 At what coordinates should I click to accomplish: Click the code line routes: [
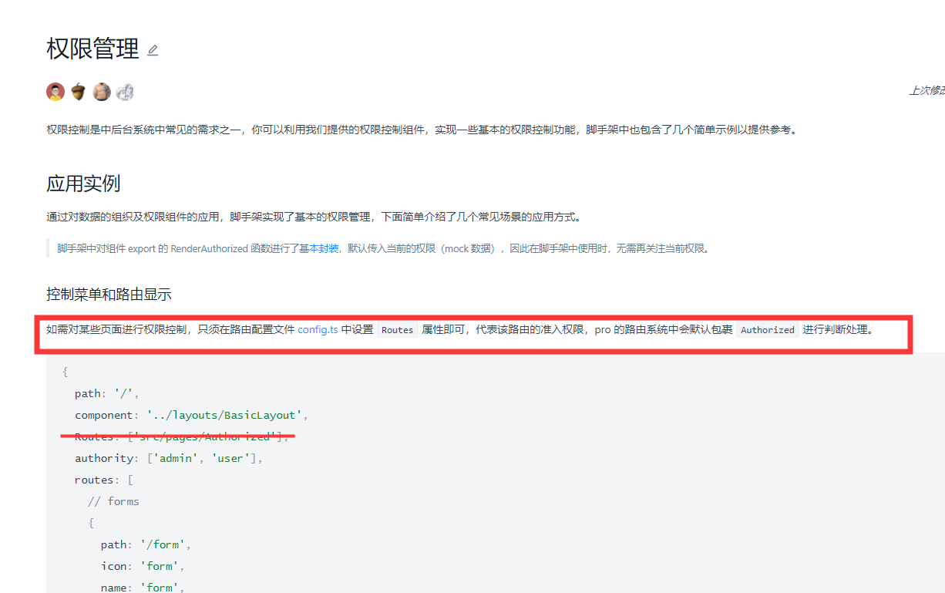104,480
